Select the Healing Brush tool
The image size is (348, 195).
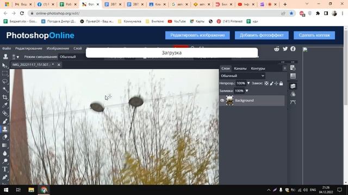click(x=5, y=113)
